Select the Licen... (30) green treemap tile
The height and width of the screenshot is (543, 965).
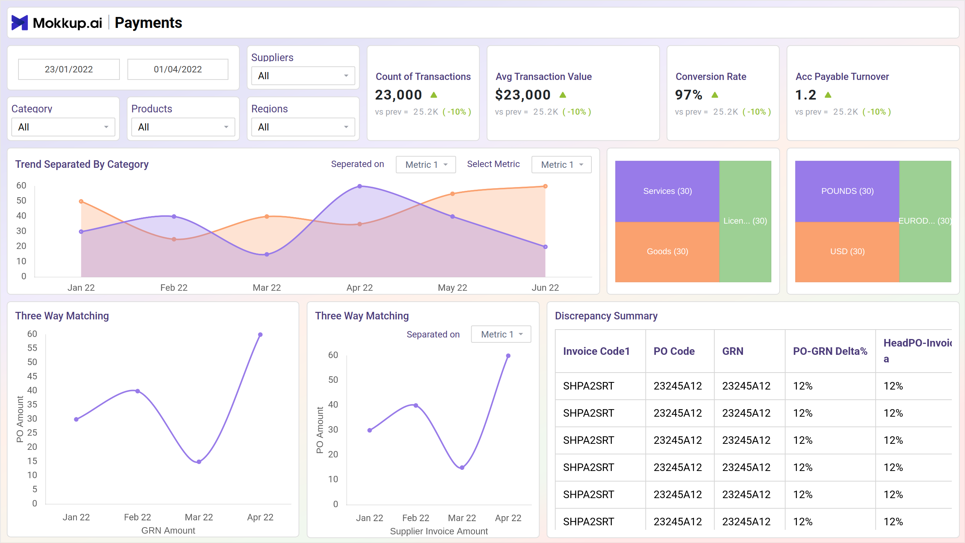(x=745, y=221)
